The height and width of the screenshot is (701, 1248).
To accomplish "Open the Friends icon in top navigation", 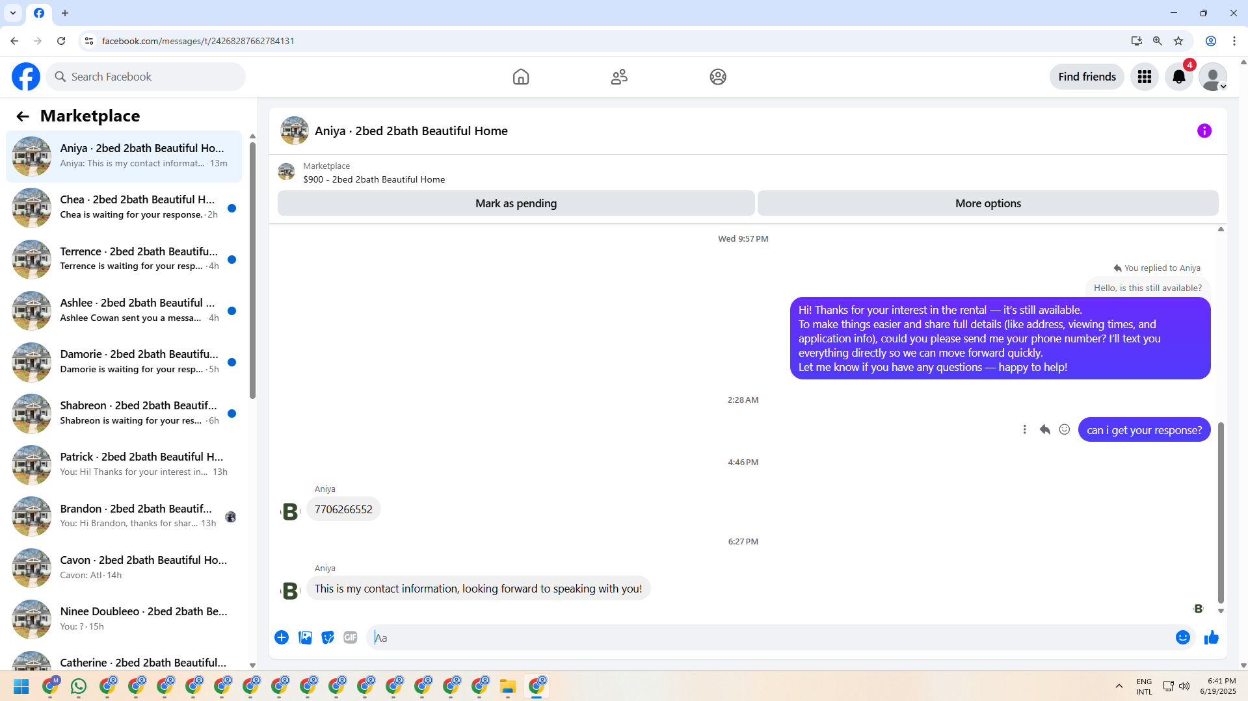I will click(619, 77).
